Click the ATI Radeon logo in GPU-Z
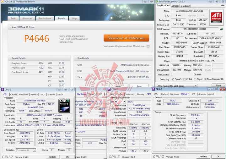Viewport: 226px width, 159px height. (216, 18)
